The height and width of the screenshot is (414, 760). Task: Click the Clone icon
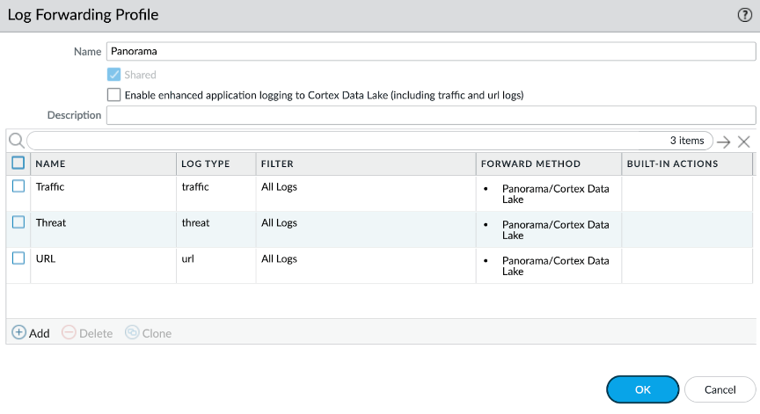pyautogui.click(x=132, y=333)
